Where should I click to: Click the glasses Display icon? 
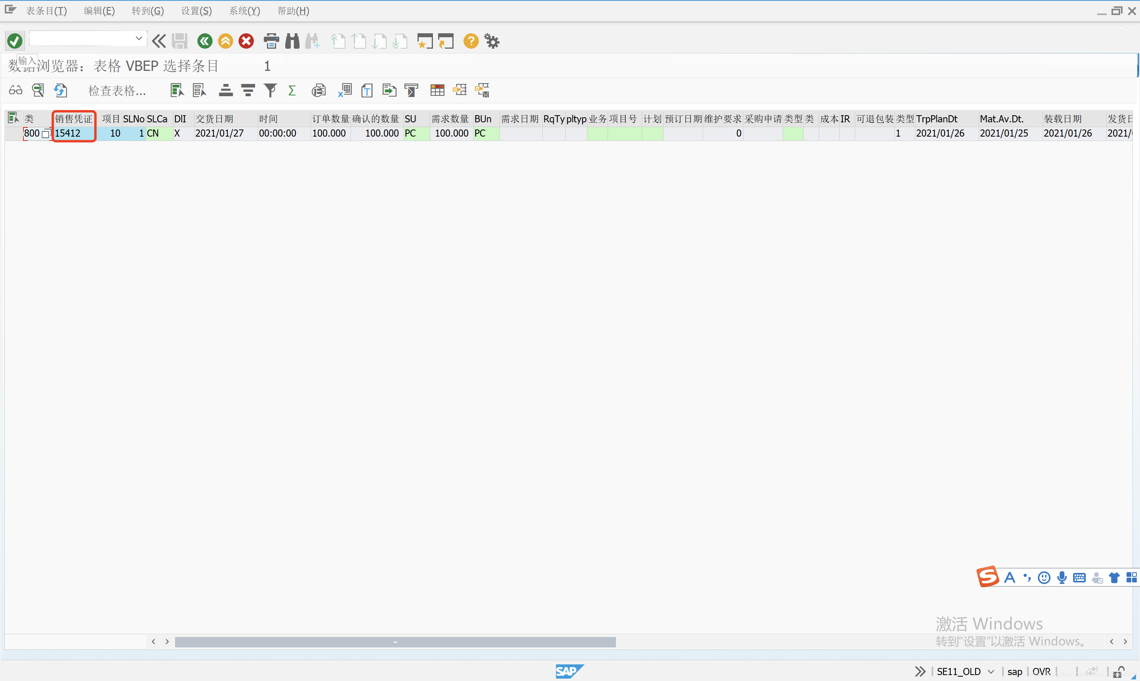tap(15, 90)
